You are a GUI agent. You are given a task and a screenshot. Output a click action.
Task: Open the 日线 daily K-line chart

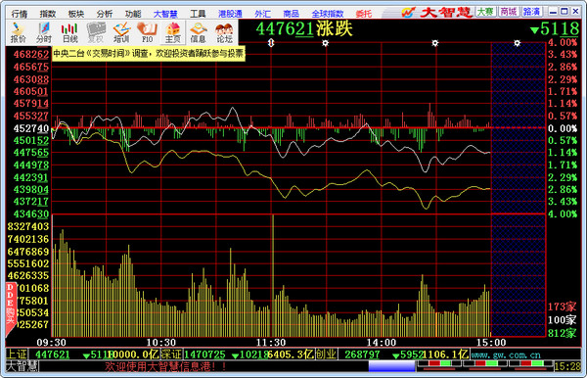[69, 32]
